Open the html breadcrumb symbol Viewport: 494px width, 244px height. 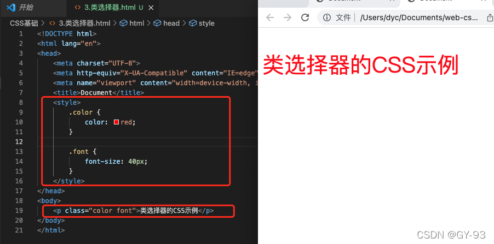(137, 23)
